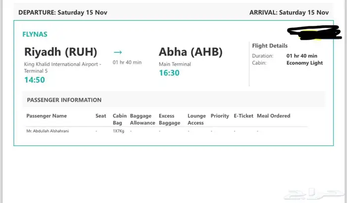Select the Meal Ordered column header
This screenshot has height=203, width=347.
coord(273,116)
